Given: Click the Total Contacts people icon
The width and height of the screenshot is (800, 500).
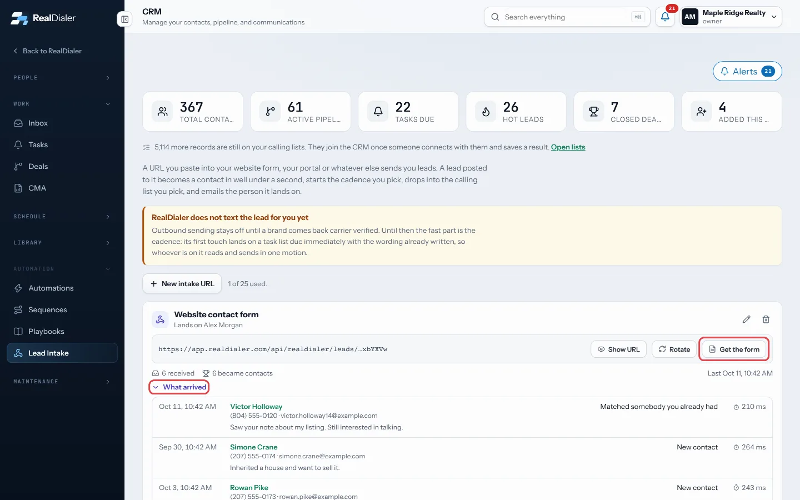Looking at the screenshot, I should pos(162,112).
